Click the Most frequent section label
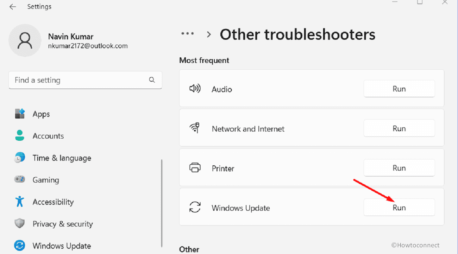 [x=204, y=61]
